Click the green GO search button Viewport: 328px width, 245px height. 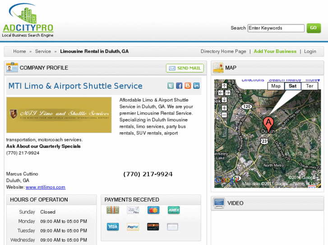pyautogui.click(x=314, y=28)
